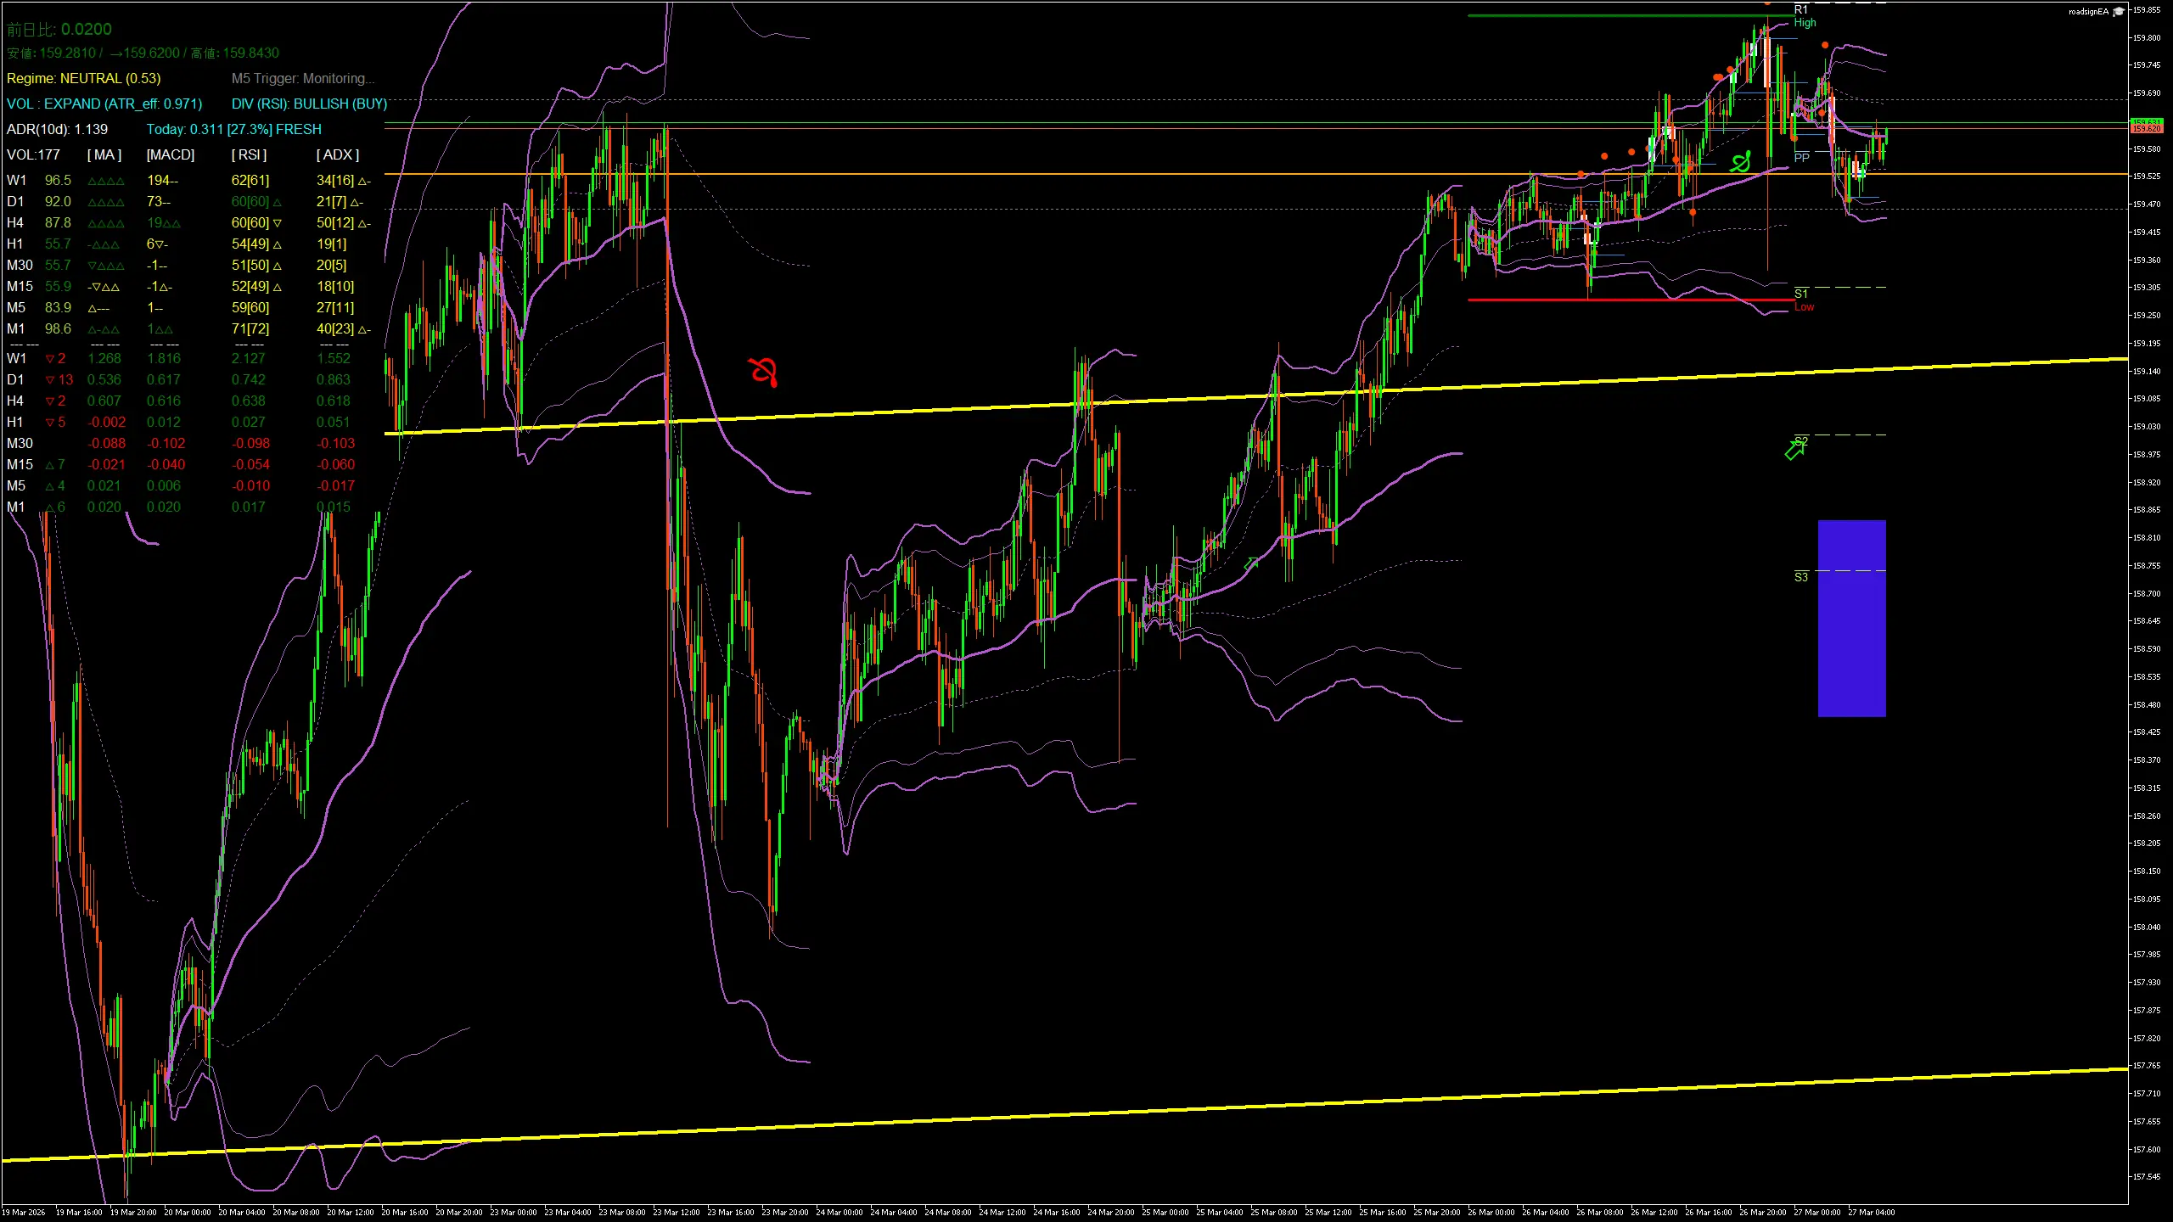
Task: Expand the M30 timeframe row in the panel
Action: [20, 265]
